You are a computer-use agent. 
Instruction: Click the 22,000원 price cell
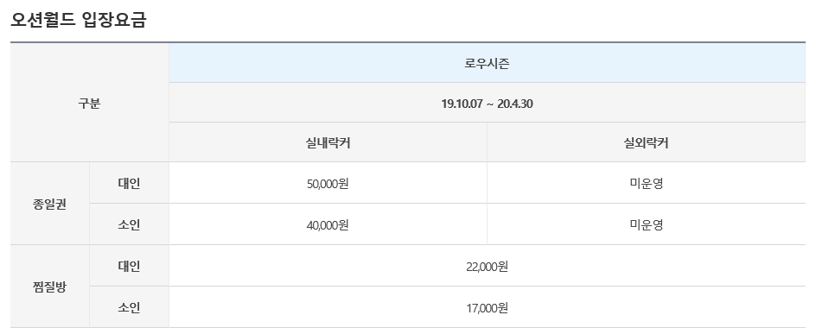[x=487, y=266]
